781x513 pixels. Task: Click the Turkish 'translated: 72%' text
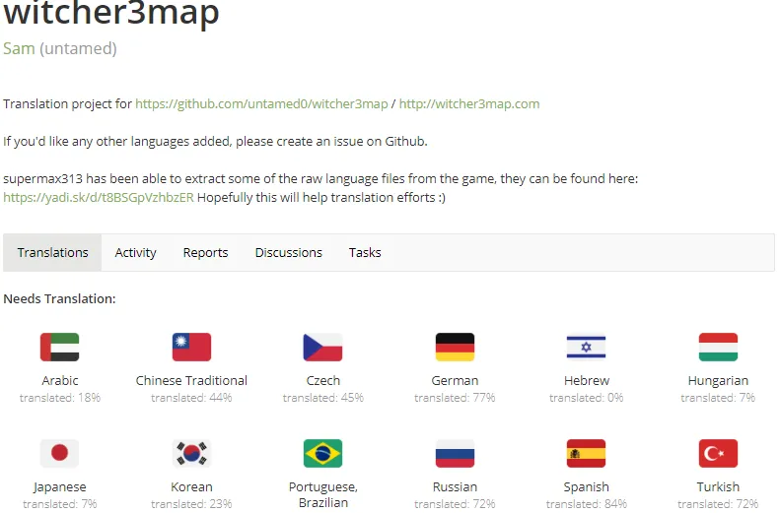(x=718, y=504)
